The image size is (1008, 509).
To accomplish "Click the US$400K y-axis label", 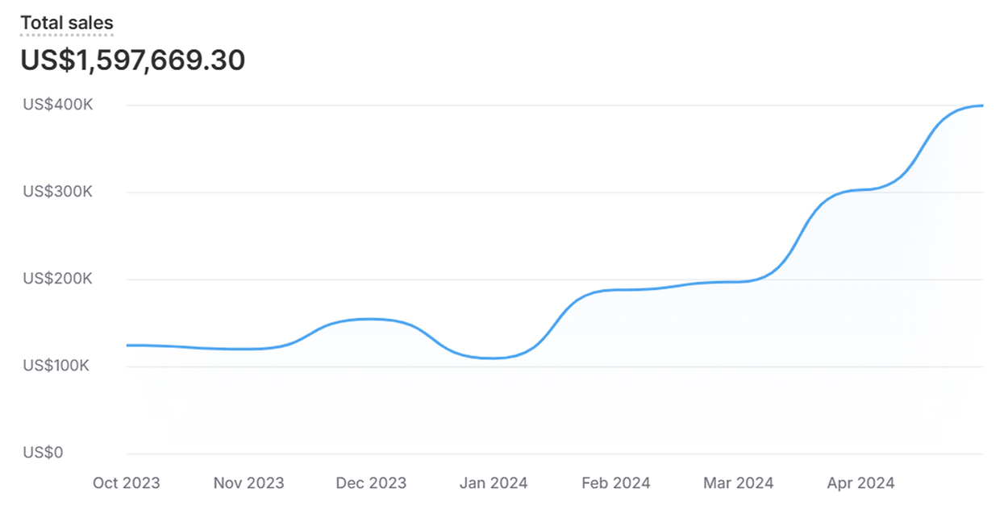I will point(57,105).
